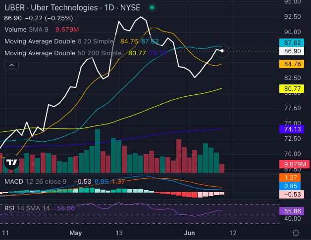Viewport: 311px width, 240px height.
Task: Click the 80.77 yellow price label
Action: (291, 88)
